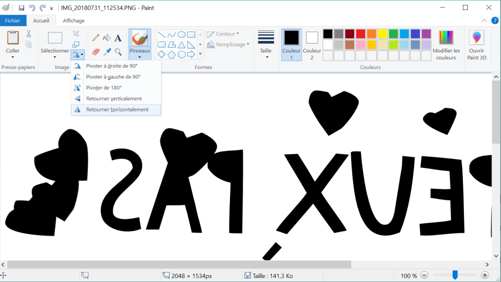Select the Text tool

pyautogui.click(x=118, y=38)
